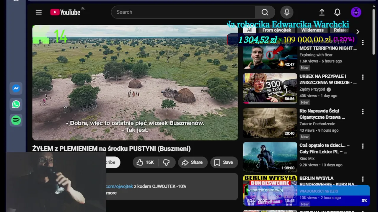Open options for 'BERLIN WYSYŁA' video
378x212 pixels.
click(363, 179)
